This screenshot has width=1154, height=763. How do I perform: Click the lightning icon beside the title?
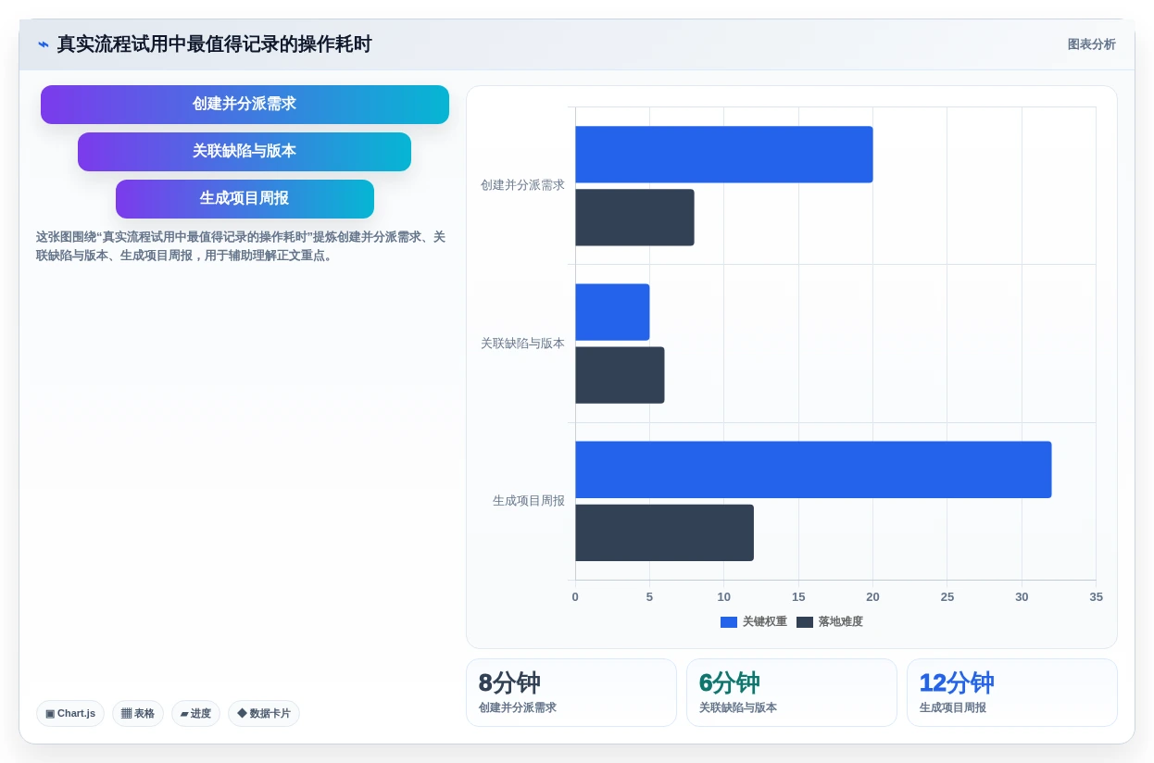(43, 44)
